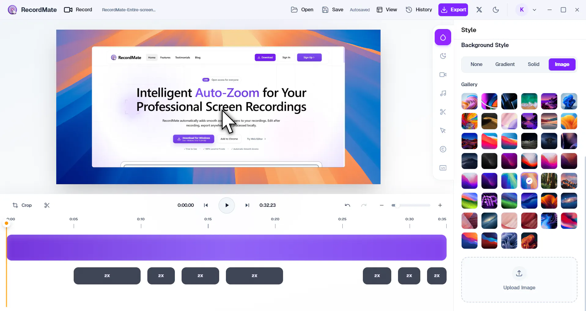
Task: Expand the account dropdown chevron
Action: pos(534,10)
